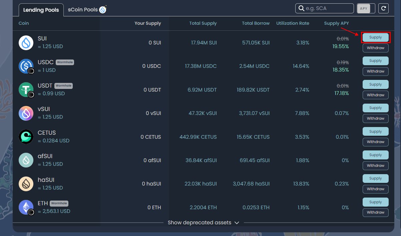
Task: Select the Lending Pools tab
Action: pyautogui.click(x=41, y=10)
